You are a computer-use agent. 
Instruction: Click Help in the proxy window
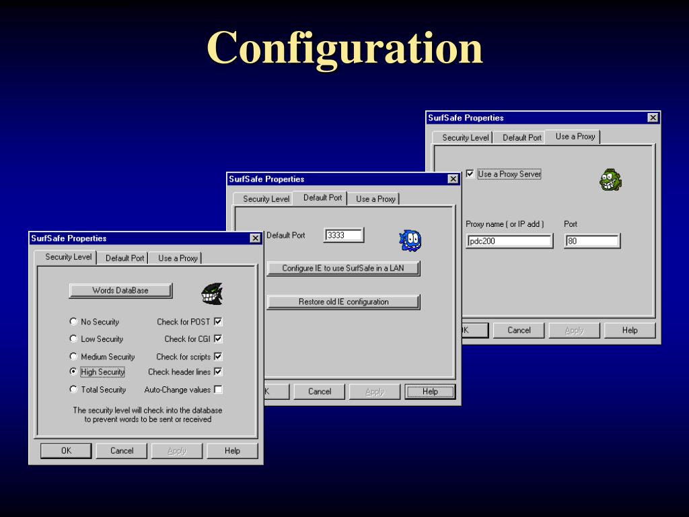[x=630, y=330]
